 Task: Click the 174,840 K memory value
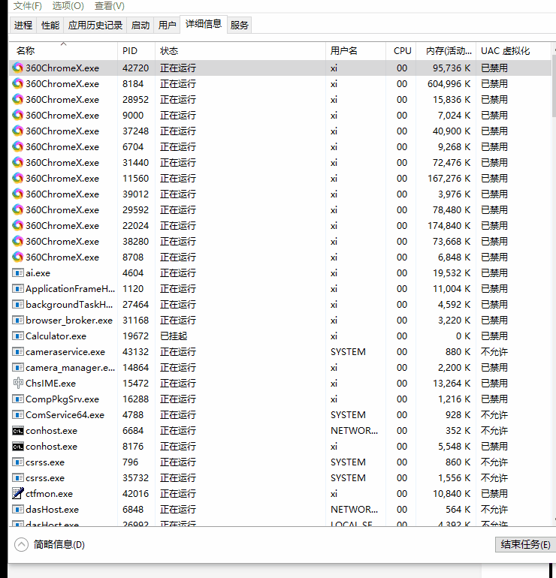click(x=449, y=226)
